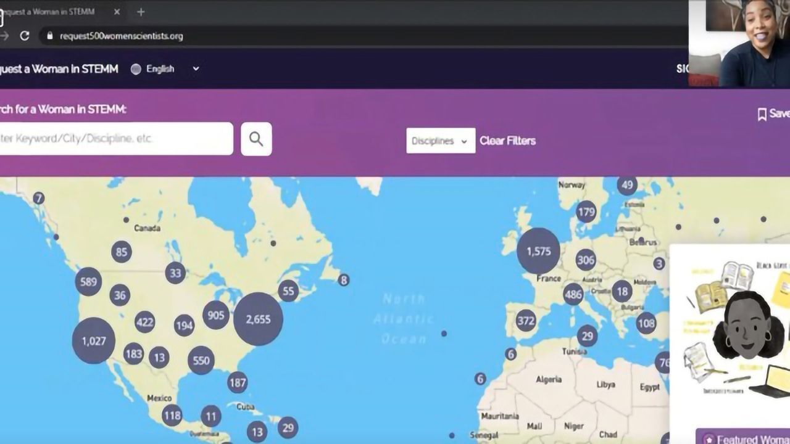Click the 422 map cluster

tap(144, 322)
